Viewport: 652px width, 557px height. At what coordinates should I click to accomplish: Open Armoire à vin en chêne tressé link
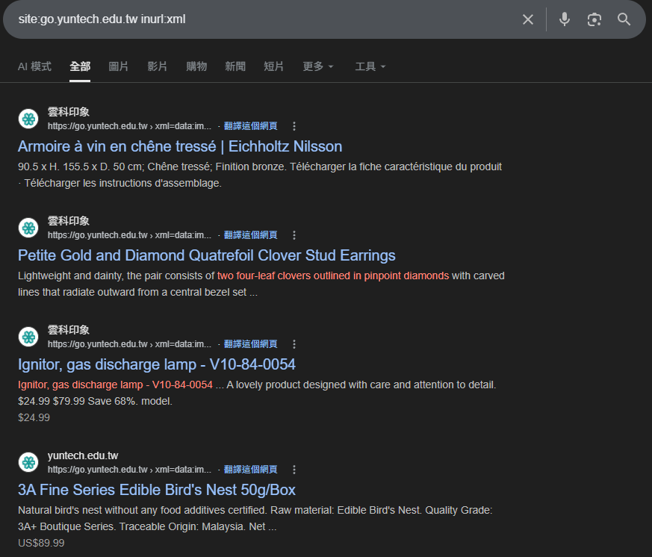[180, 147]
